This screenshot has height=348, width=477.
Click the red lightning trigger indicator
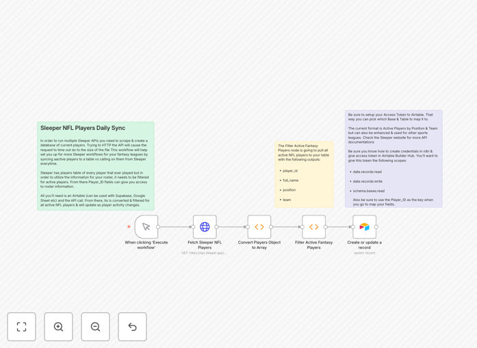click(129, 227)
